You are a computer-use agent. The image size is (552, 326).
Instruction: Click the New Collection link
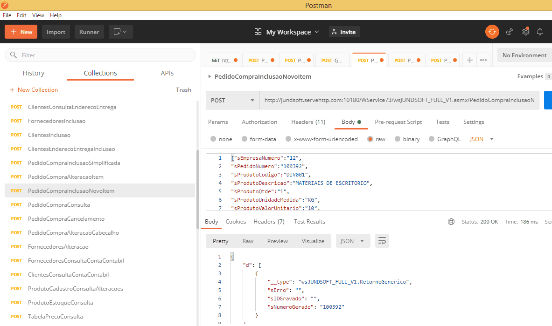click(x=34, y=90)
